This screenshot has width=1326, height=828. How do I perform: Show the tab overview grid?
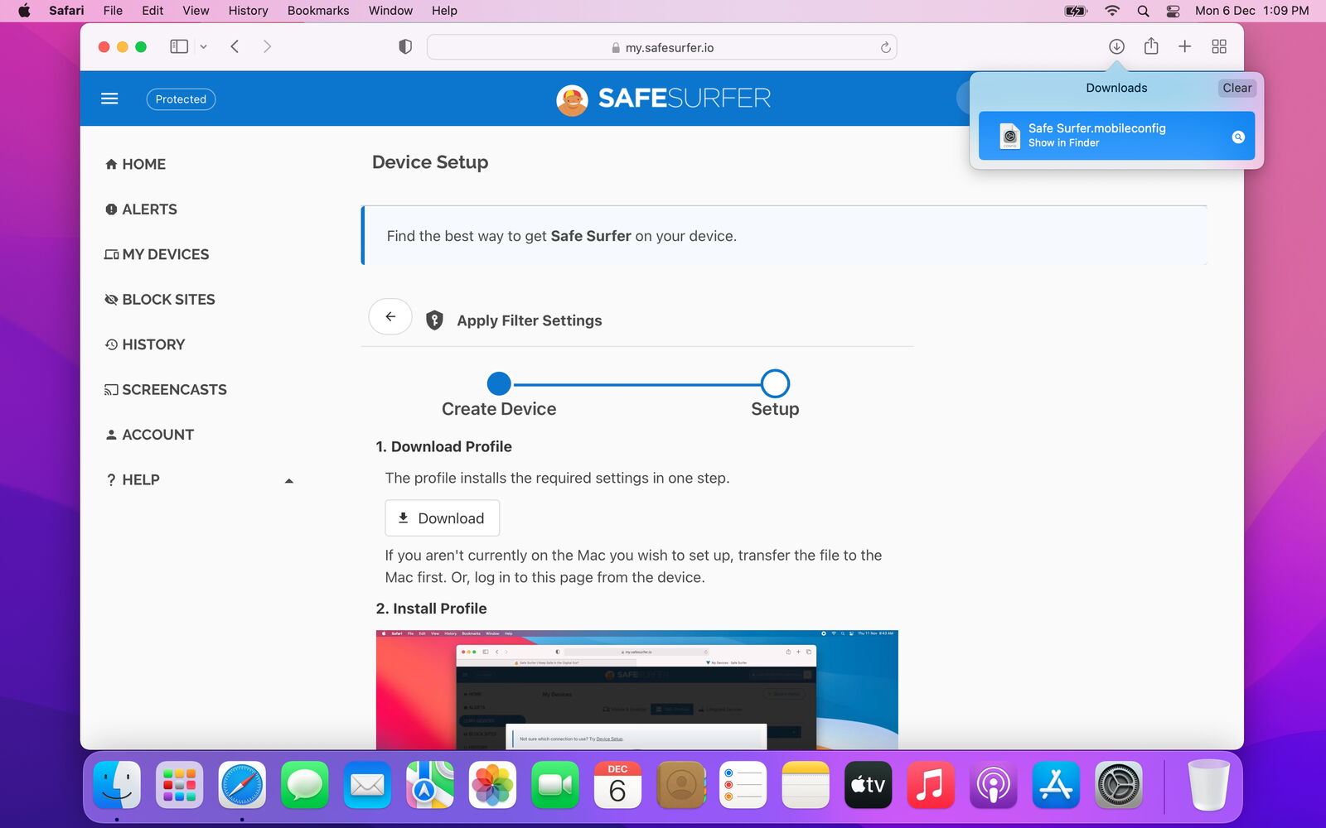coord(1219,46)
